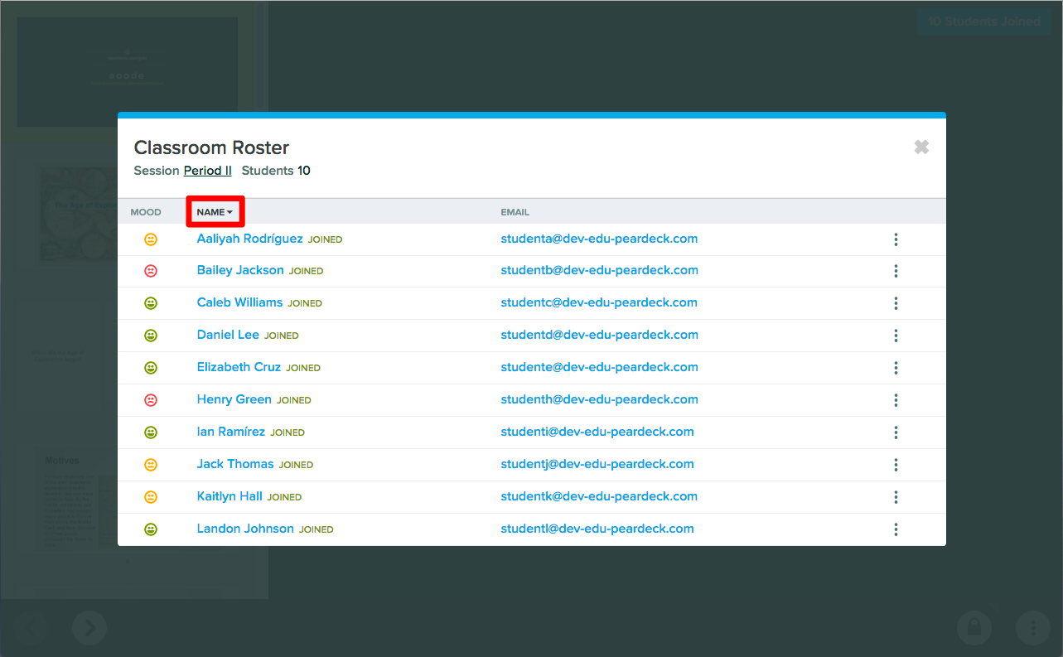Screen dimensions: 1063x657
Task: Click email studentd@dev-edu-peardeck.com
Action: click(x=599, y=335)
